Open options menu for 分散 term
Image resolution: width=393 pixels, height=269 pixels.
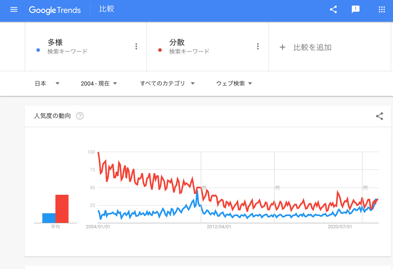[258, 46]
